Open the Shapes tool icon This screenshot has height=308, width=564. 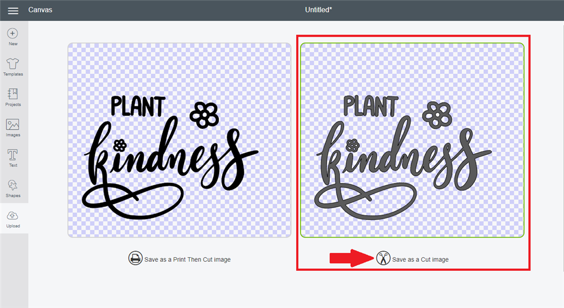12,185
